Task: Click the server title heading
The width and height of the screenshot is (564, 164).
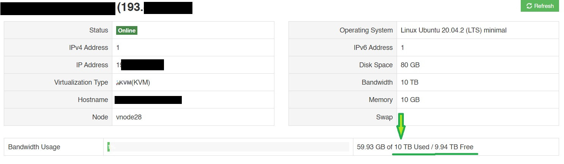Action: 96,8
